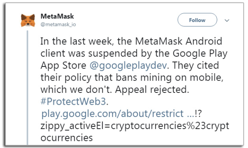Follow the MetaMask account
The image size is (248, 148).
pyautogui.click(x=197, y=20)
